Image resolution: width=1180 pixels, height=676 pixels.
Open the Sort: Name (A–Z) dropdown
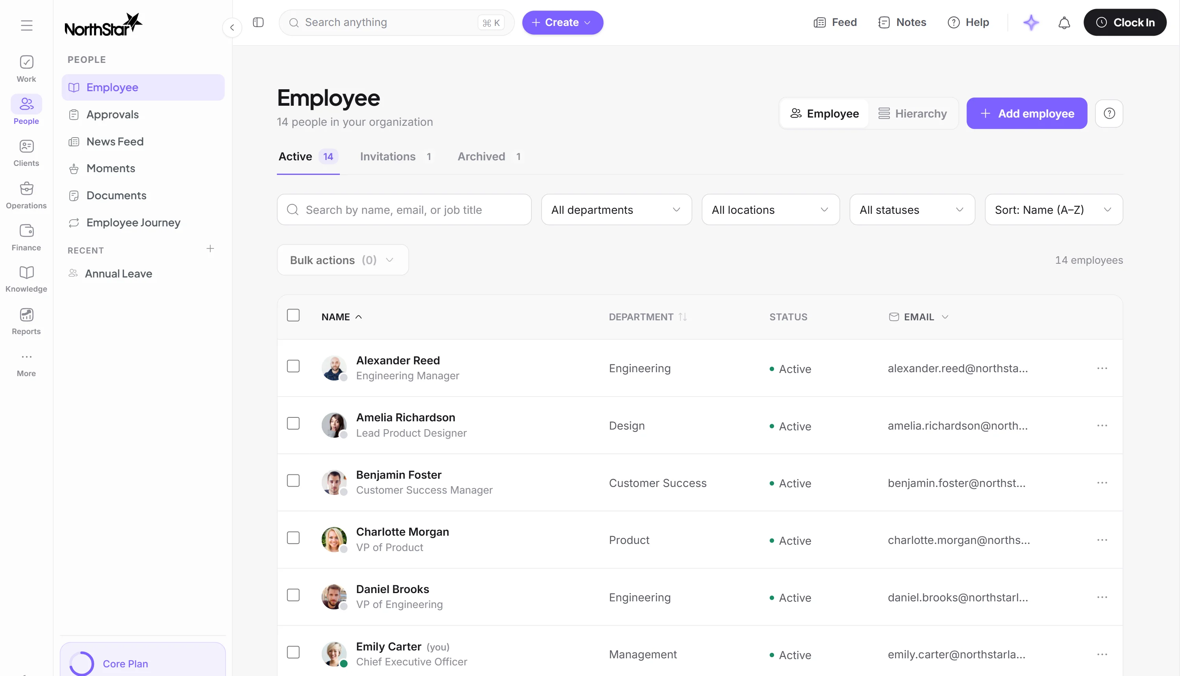point(1054,210)
